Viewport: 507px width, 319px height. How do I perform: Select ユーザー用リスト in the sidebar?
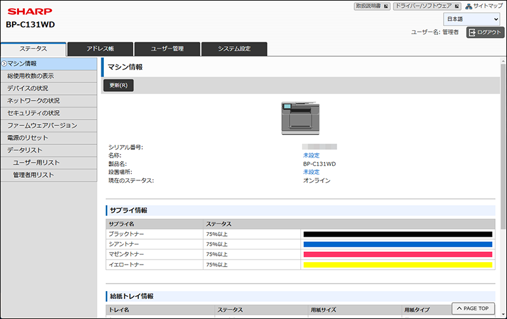[x=49, y=163]
